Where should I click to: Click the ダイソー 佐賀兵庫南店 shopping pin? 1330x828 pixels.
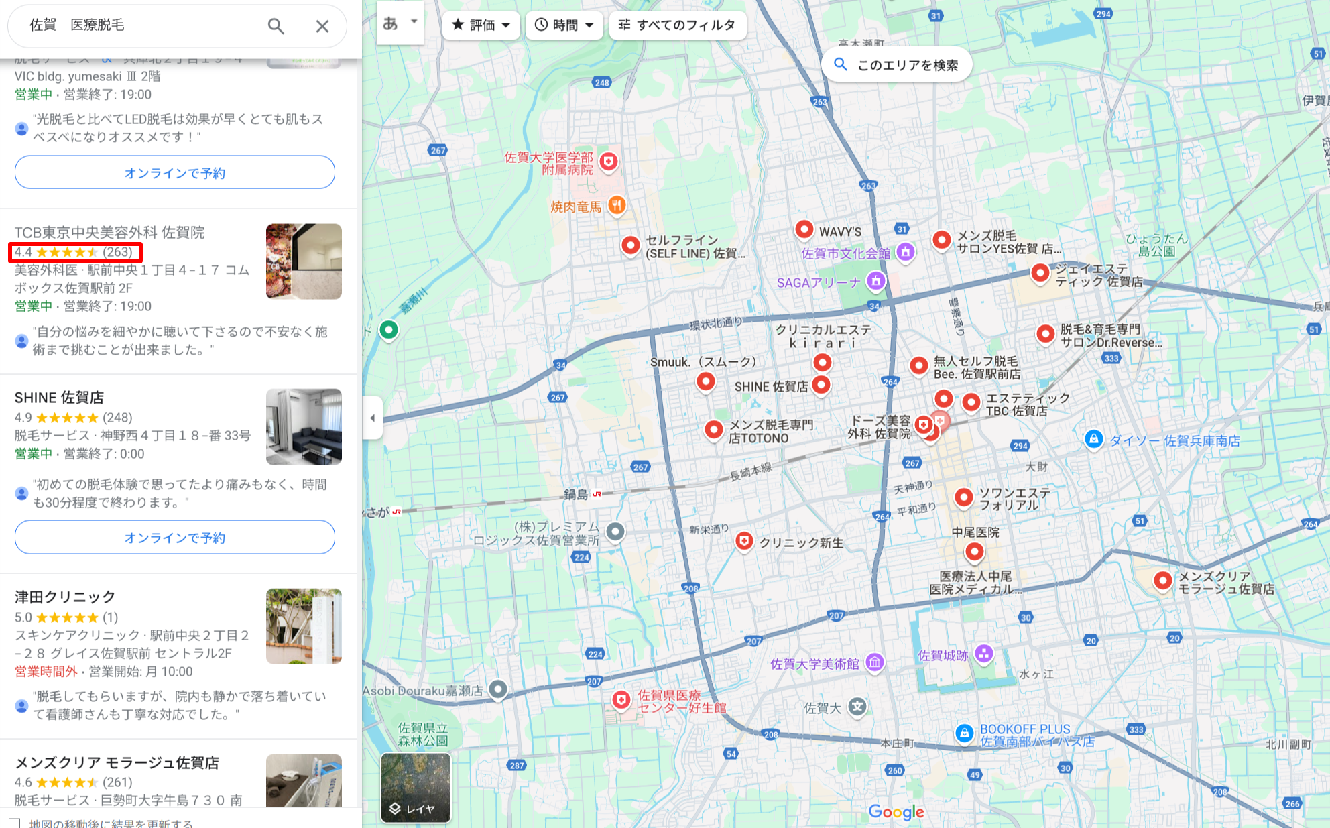tap(1093, 440)
